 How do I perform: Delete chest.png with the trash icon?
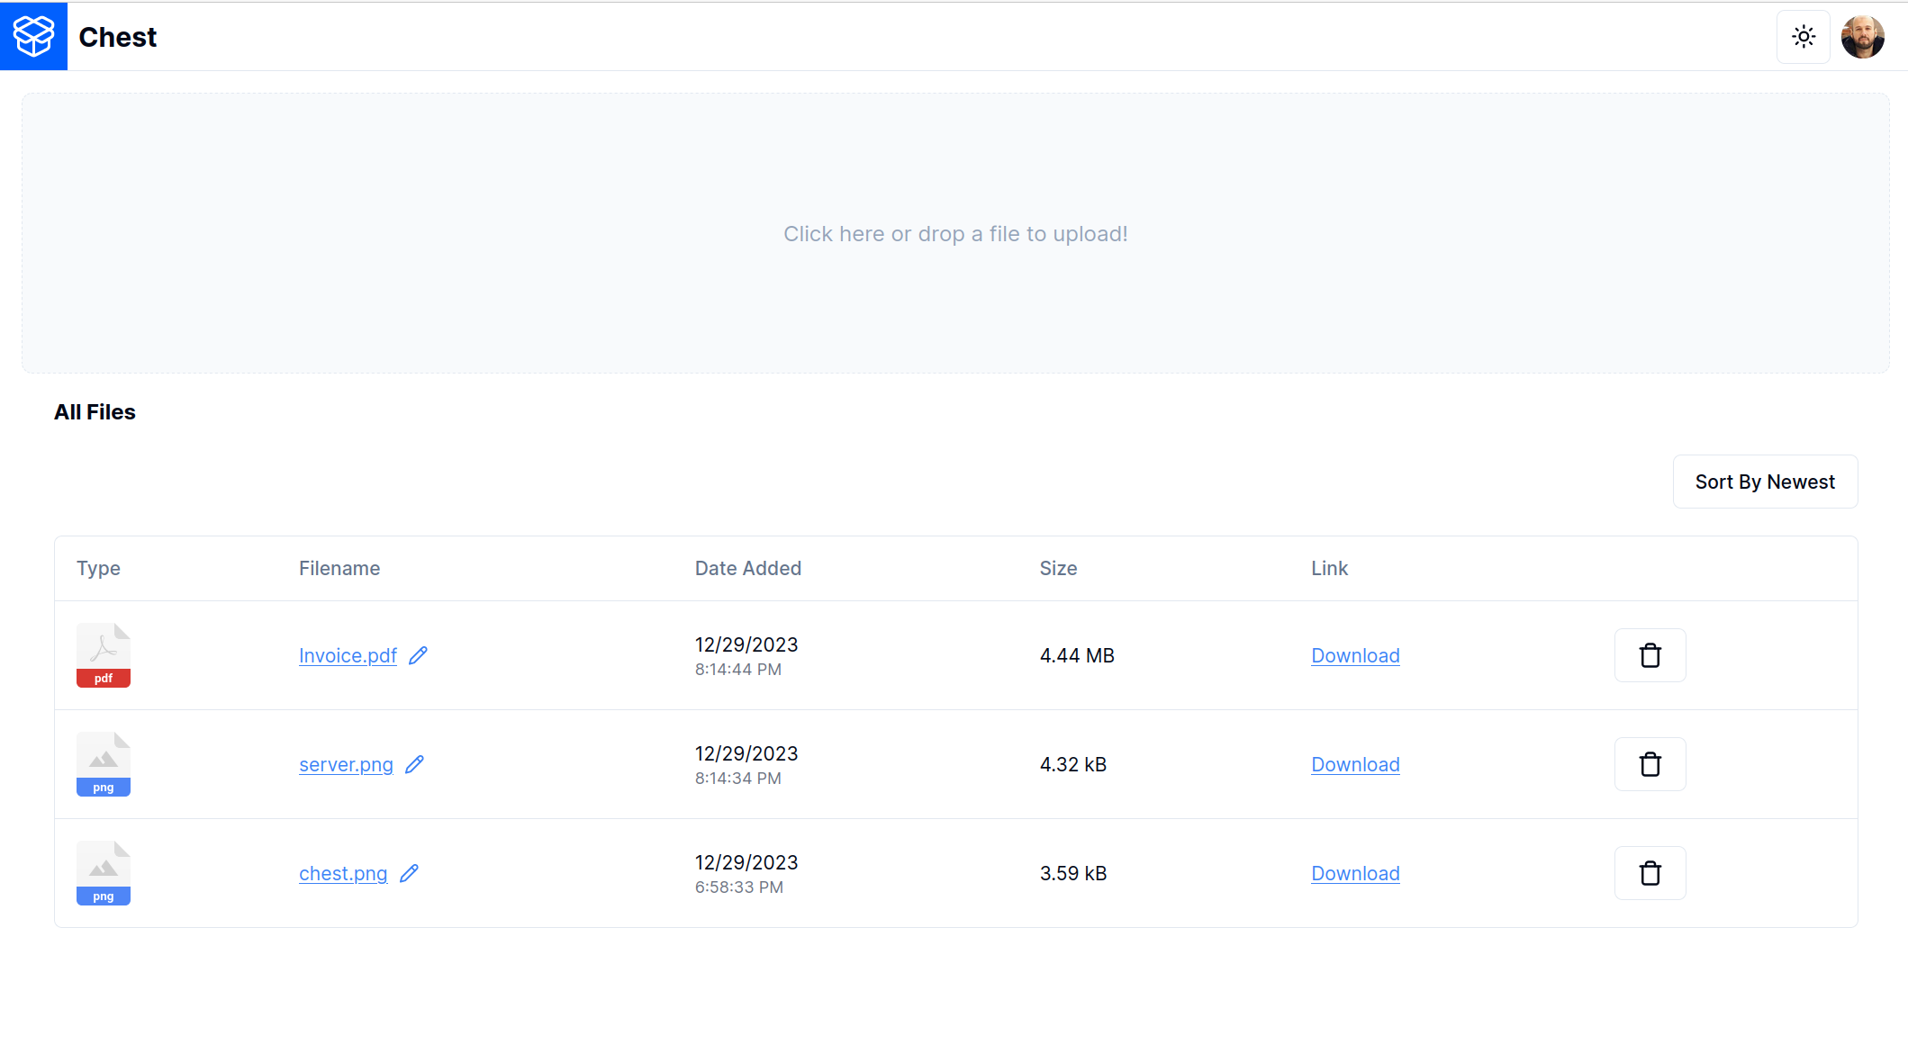tap(1650, 873)
